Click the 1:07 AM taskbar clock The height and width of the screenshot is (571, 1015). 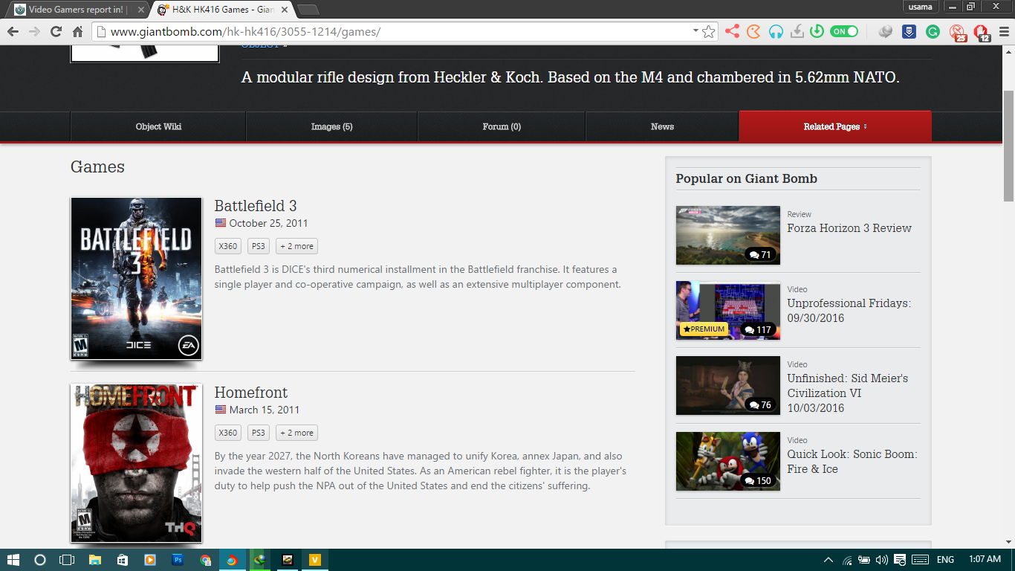coord(985,560)
